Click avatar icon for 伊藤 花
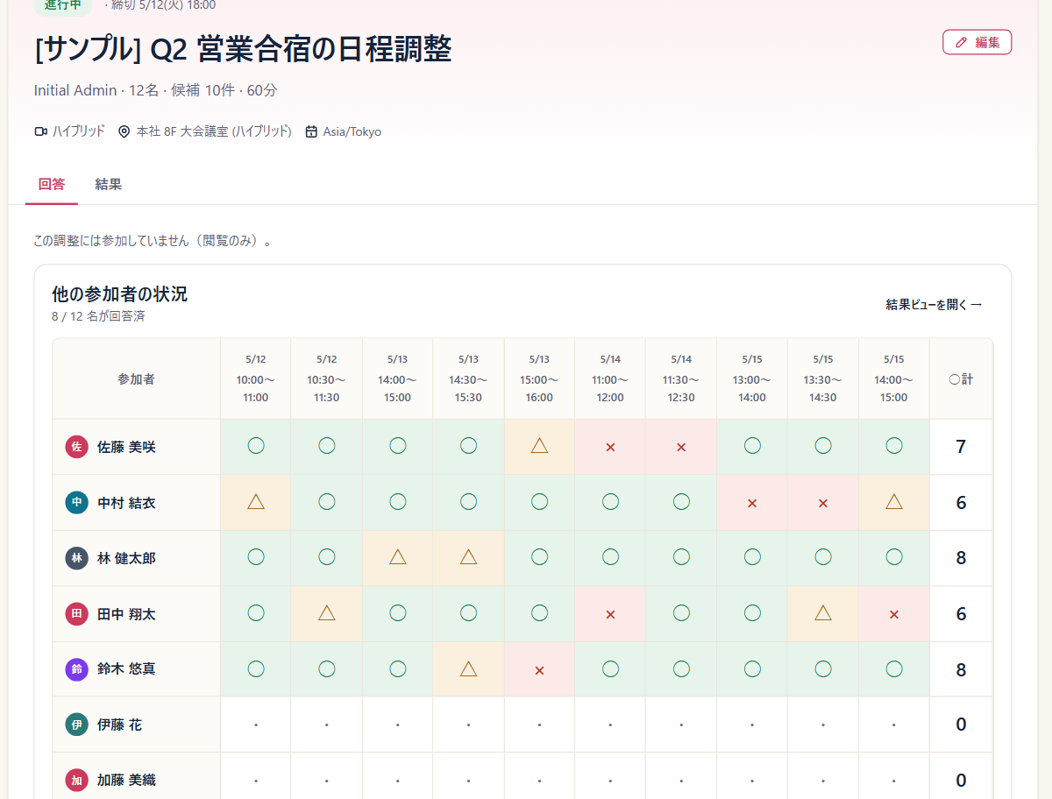This screenshot has width=1052, height=799. coord(77,725)
